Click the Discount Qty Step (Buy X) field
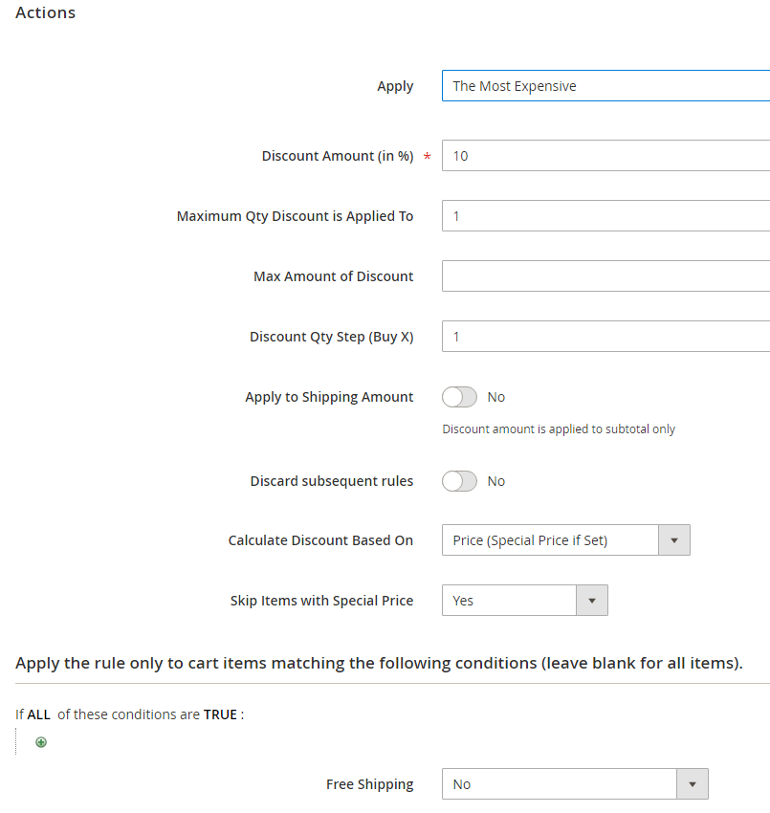The width and height of the screenshot is (770, 813). coord(606,337)
